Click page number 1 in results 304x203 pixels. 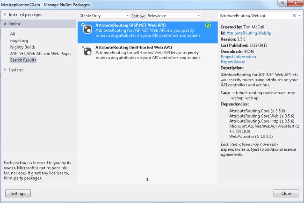tap(147, 179)
